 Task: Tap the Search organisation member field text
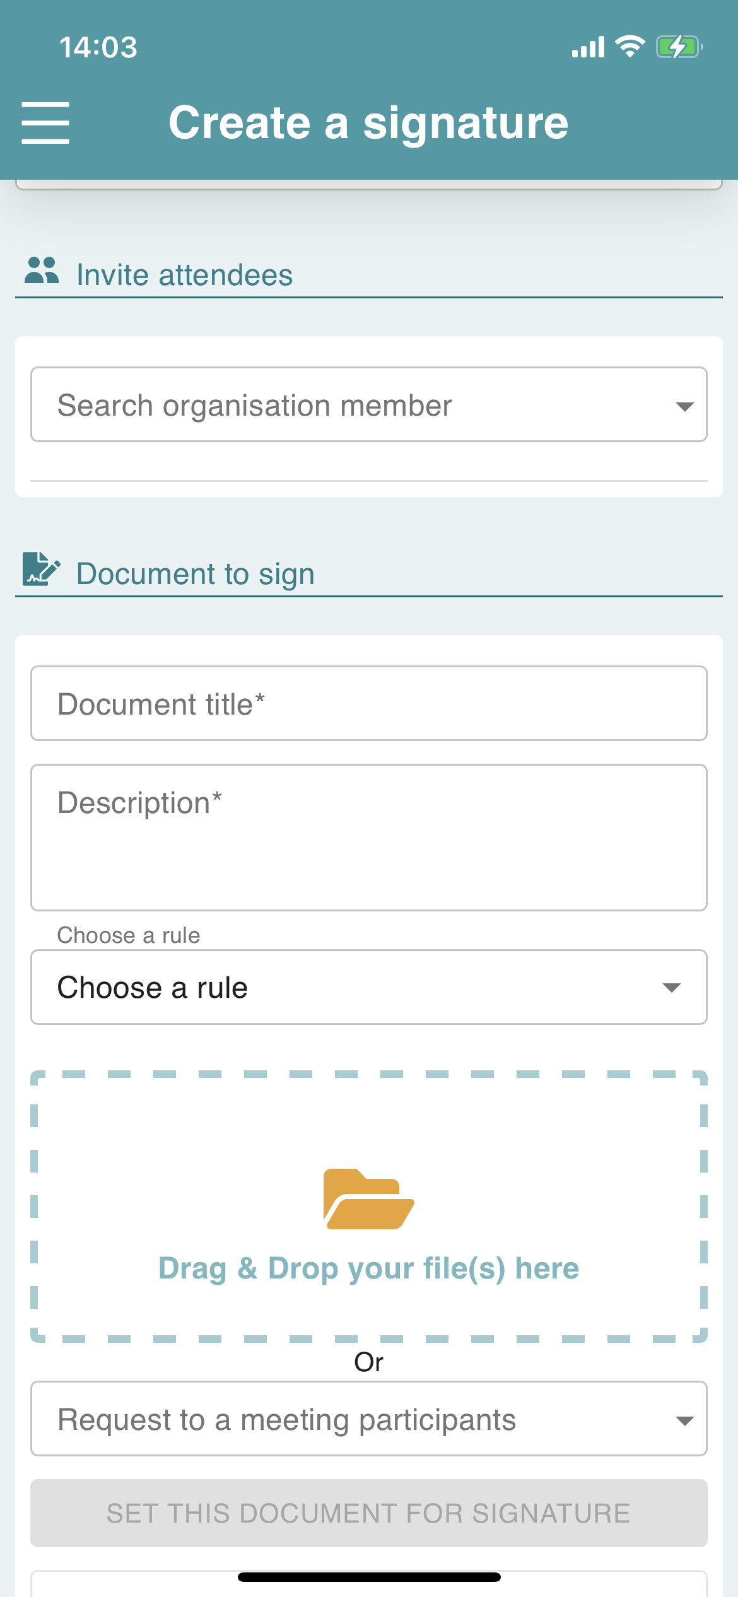255,406
